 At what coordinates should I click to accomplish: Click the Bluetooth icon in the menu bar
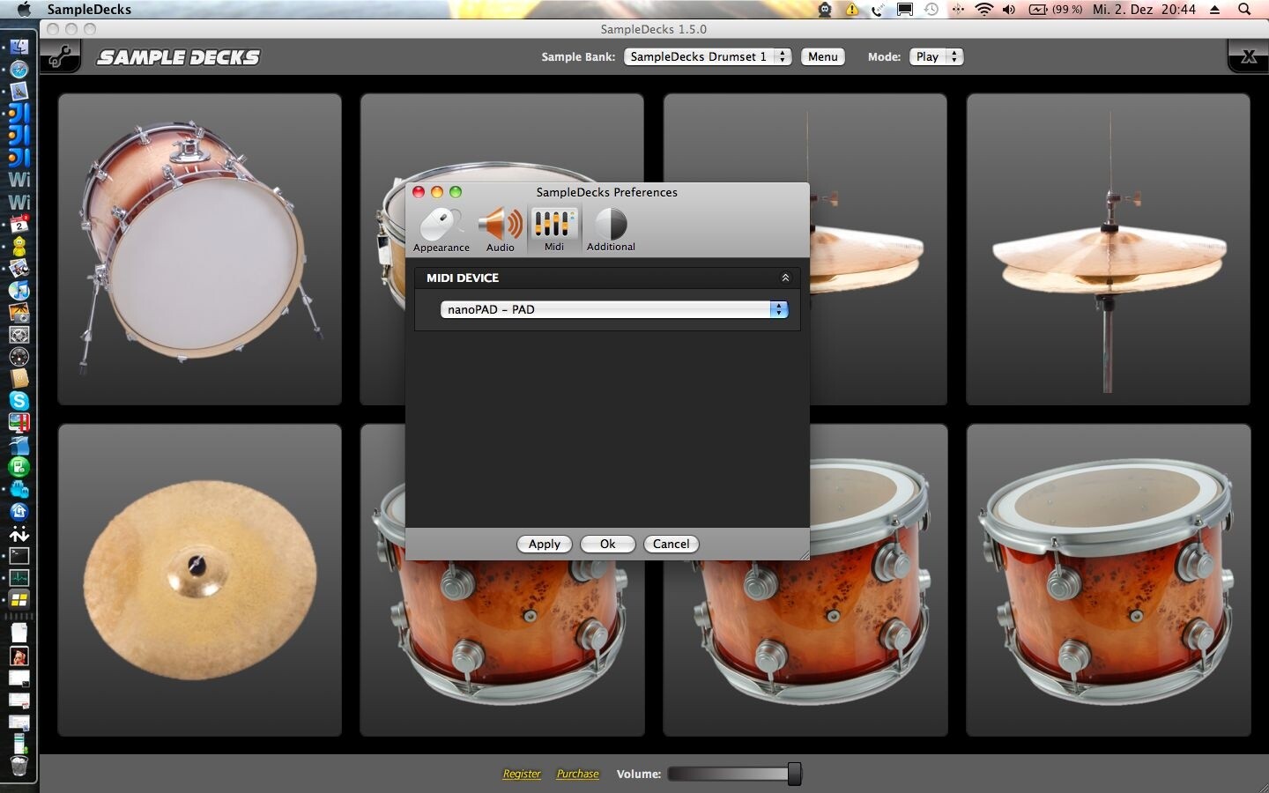click(x=960, y=11)
